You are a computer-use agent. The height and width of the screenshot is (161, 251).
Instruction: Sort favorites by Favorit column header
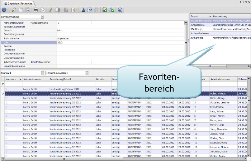click(x=201, y=16)
